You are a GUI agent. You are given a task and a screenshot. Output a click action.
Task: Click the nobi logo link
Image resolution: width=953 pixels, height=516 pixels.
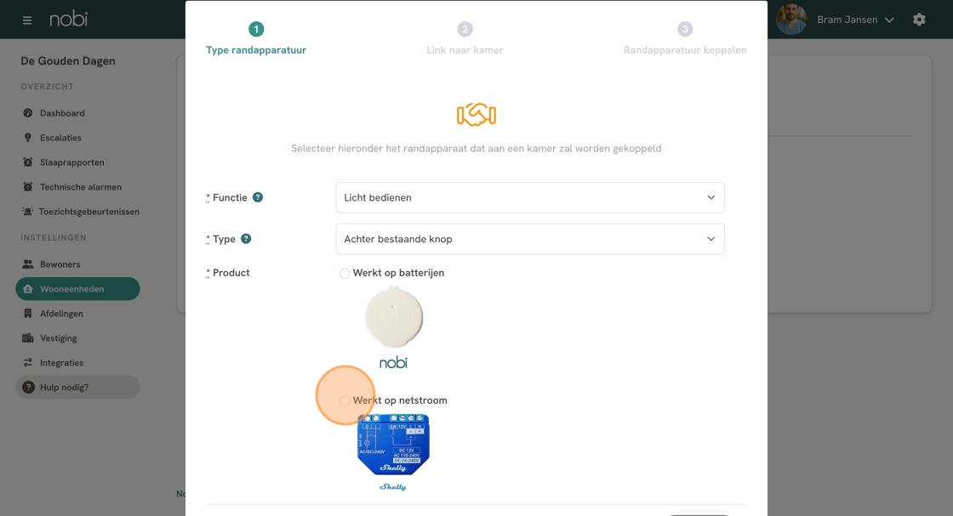(68, 19)
